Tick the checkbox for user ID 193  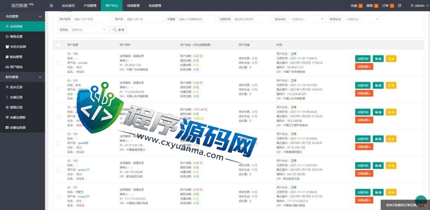coord(58,143)
